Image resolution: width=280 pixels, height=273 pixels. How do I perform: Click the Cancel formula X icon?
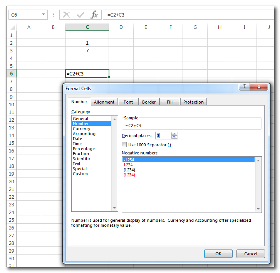coord(67,15)
